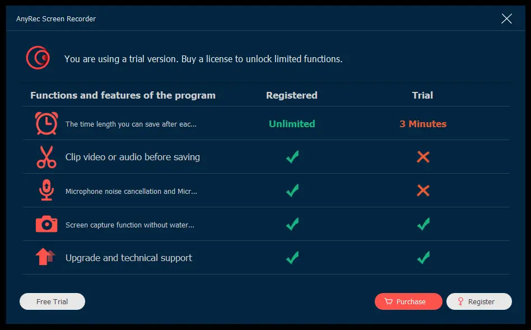Click the 'Unlimited' registered value
Image resolution: width=531 pixels, height=330 pixels.
click(292, 124)
